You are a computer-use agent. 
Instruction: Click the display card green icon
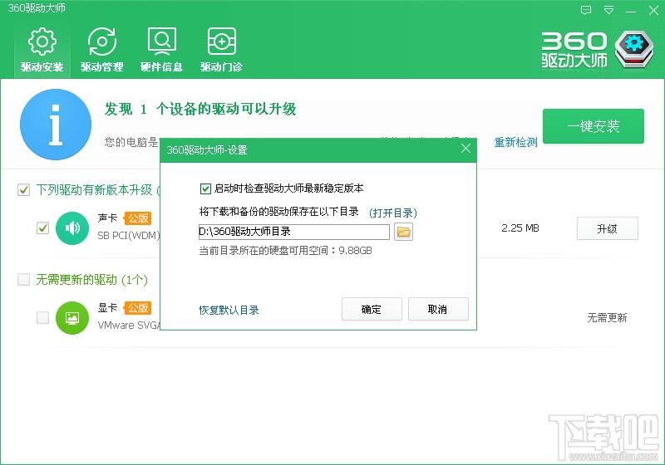pyautogui.click(x=72, y=317)
